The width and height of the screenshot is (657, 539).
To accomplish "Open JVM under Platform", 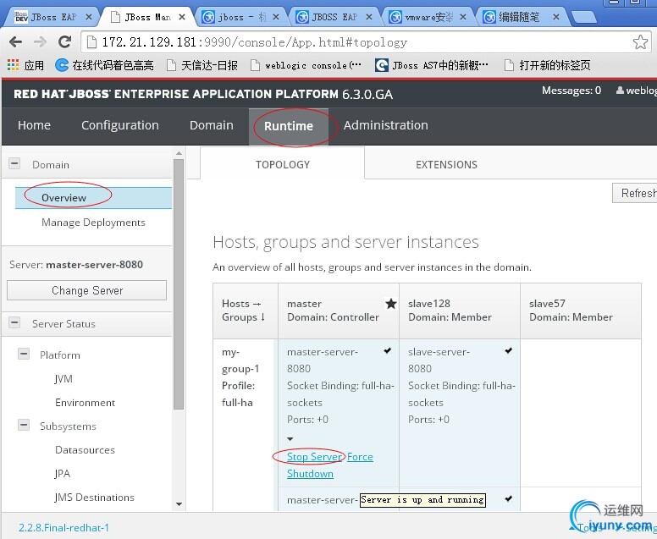I will 63,378.
